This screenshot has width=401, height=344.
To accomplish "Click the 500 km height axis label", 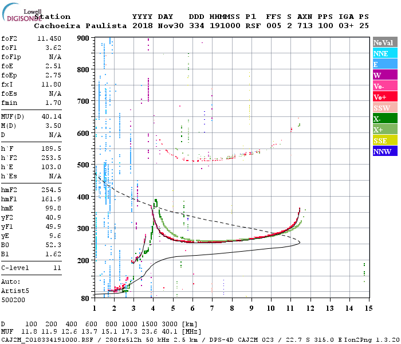I will click(83, 165).
